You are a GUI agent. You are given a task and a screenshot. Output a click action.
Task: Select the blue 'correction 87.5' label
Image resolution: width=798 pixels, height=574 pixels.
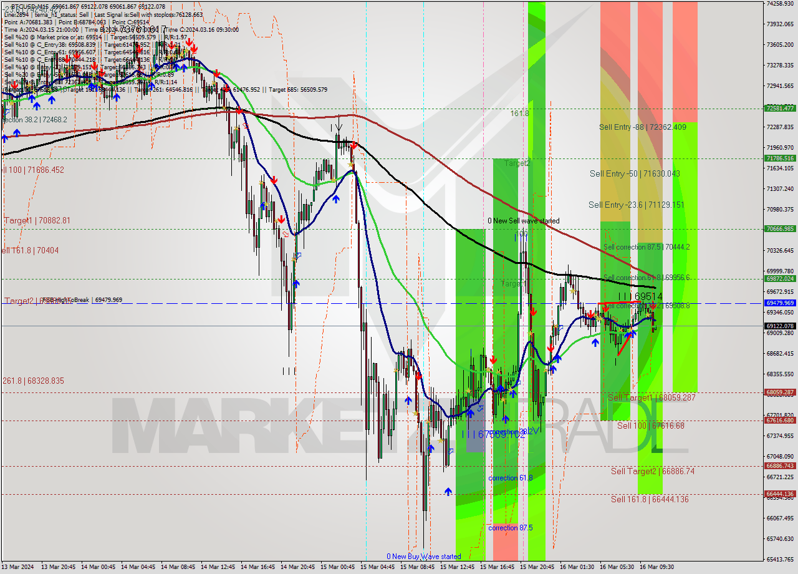coord(511,528)
